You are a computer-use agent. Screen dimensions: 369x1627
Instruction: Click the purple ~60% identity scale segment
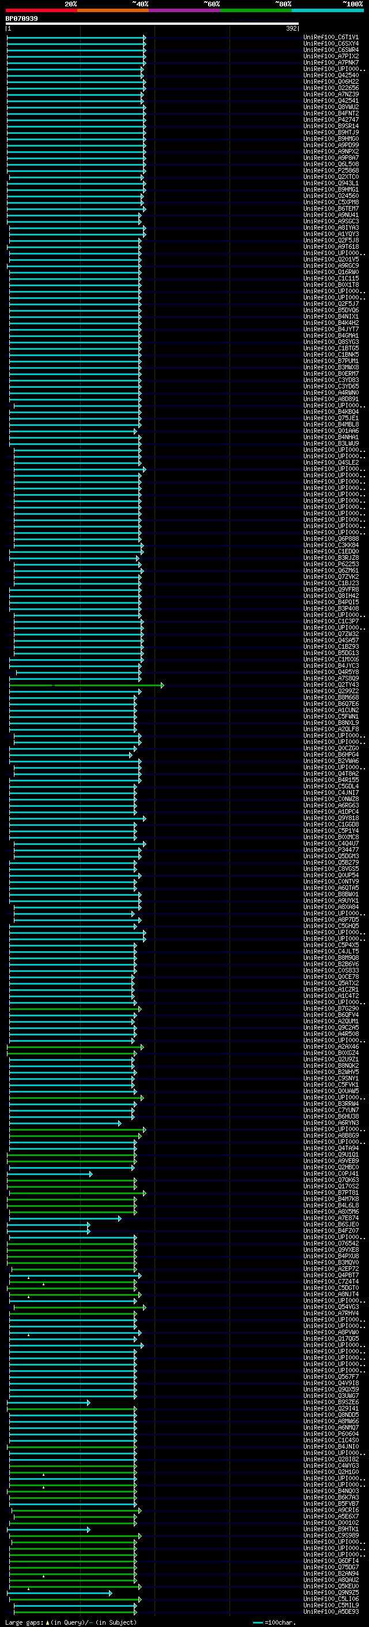click(x=184, y=10)
